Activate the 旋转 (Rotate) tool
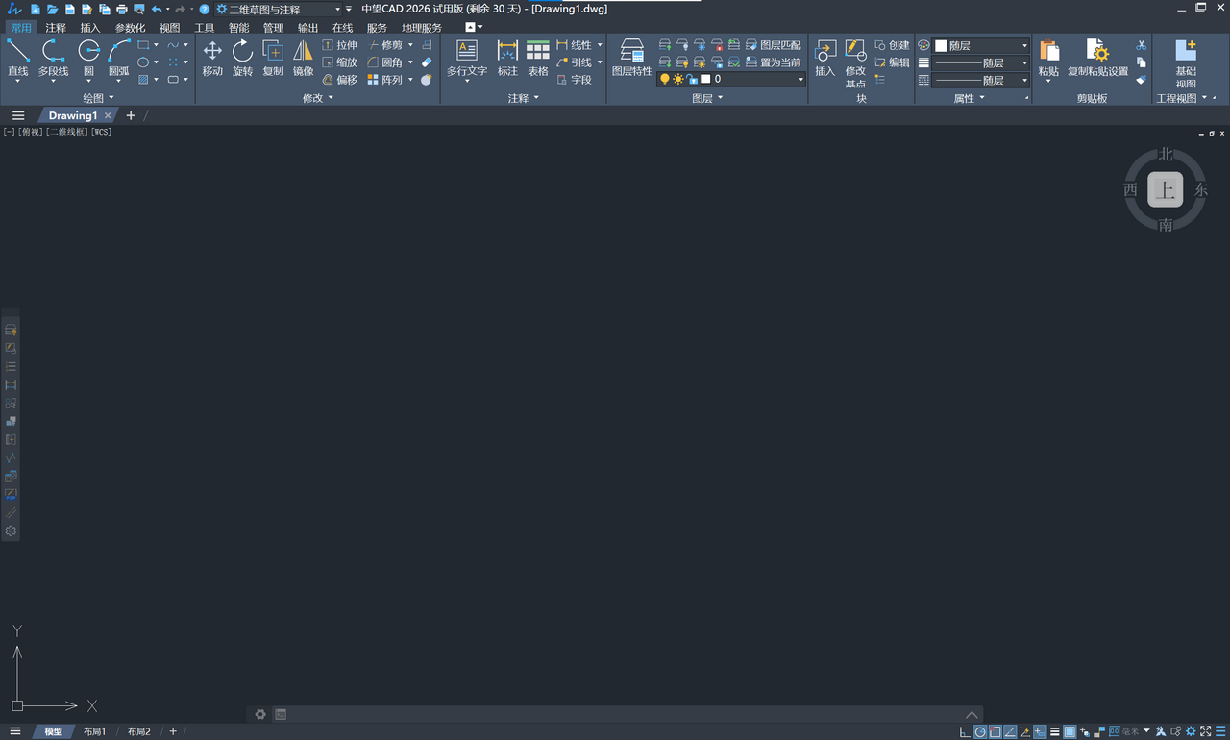Viewport: 1230px width, 740px height. (242, 58)
